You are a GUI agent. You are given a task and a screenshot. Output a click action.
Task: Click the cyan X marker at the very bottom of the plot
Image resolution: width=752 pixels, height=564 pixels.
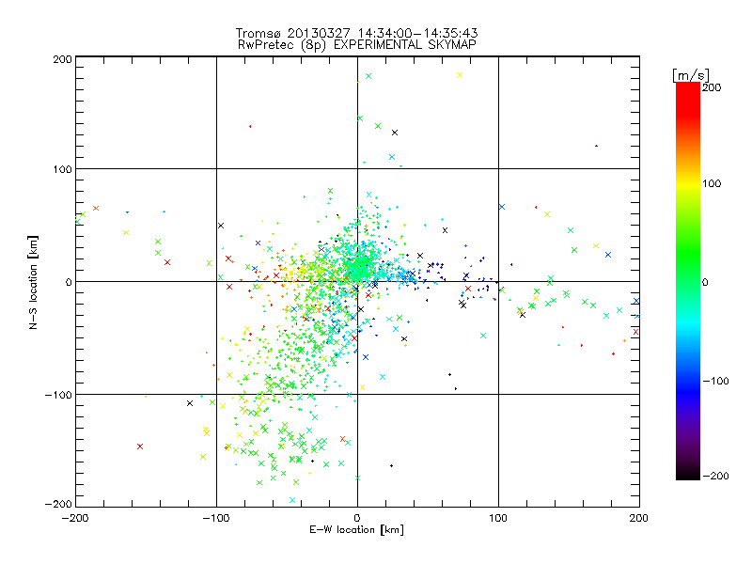[x=292, y=500]
